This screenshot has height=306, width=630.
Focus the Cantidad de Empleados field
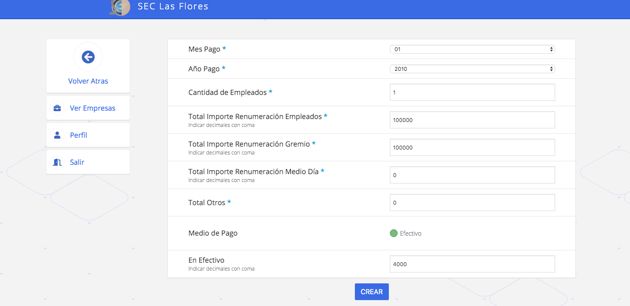point(472,92)
